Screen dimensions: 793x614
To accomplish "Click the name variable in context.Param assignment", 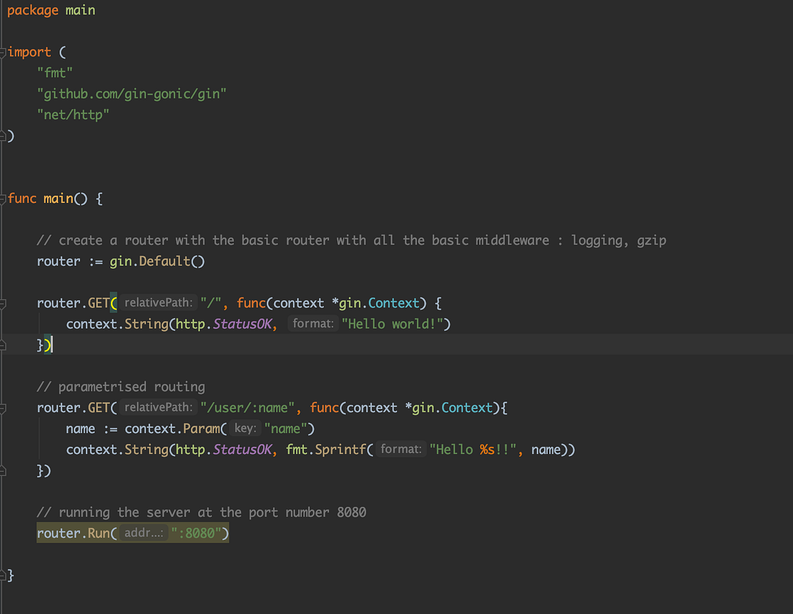I will click(80, 428).
